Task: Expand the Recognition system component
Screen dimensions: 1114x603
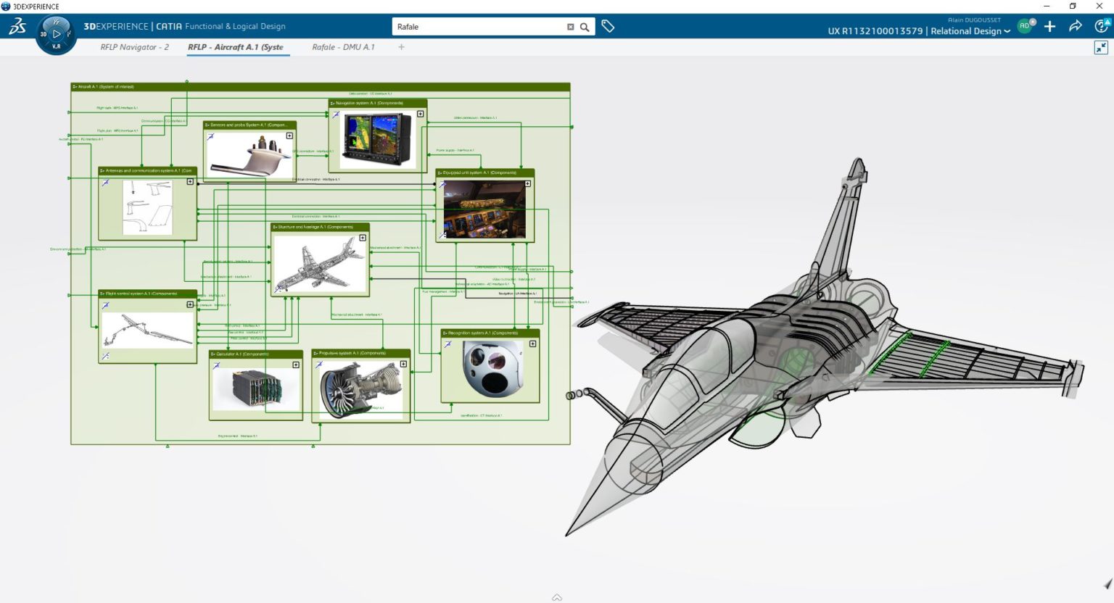Action: click(532, 344)
